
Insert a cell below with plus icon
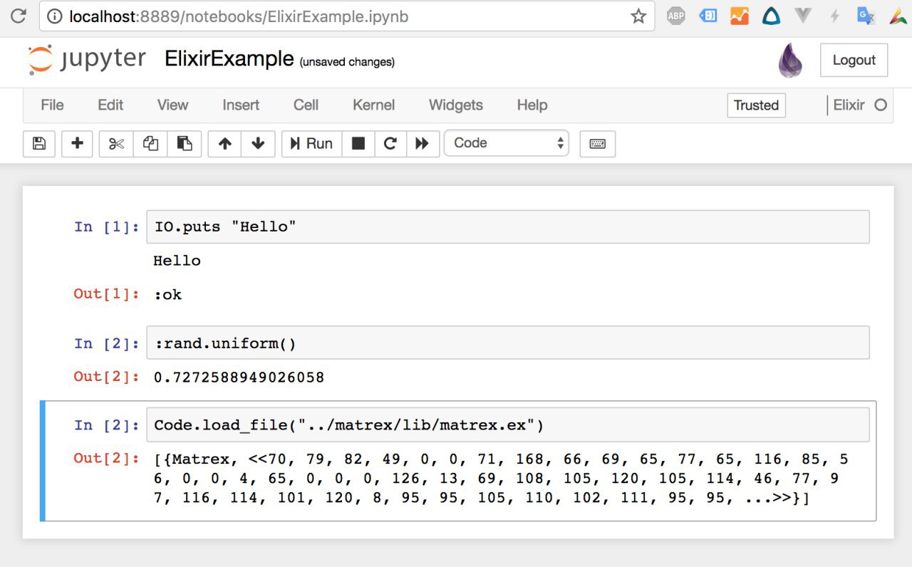(x=77, y=143)
